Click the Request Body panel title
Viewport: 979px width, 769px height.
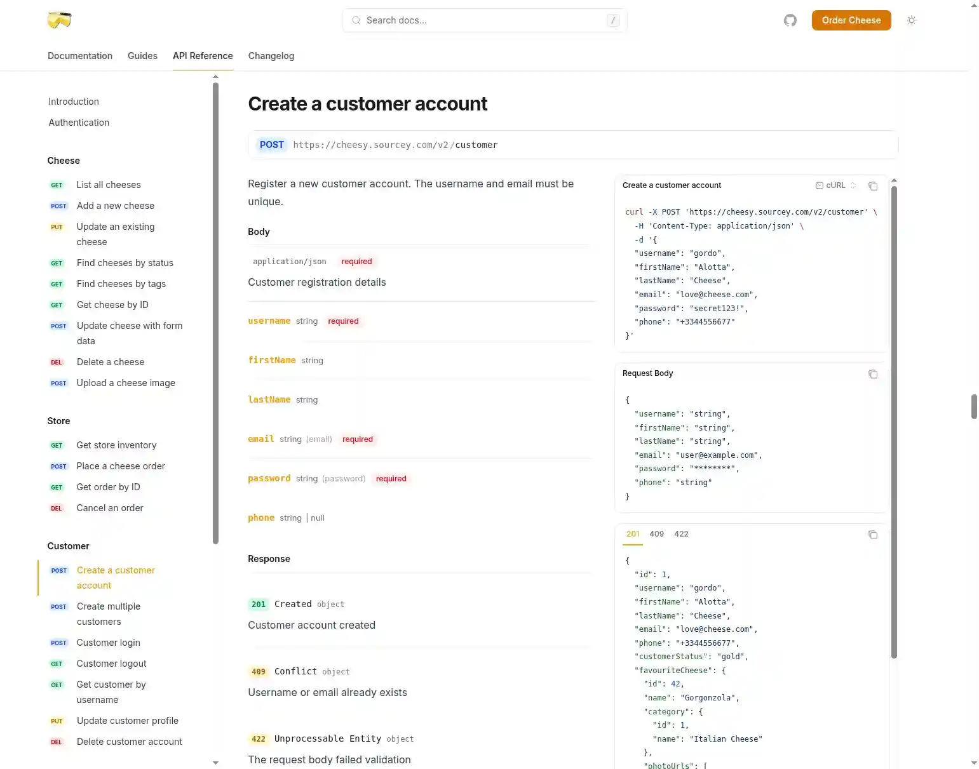pyautogui.click(x=647, y=373)
